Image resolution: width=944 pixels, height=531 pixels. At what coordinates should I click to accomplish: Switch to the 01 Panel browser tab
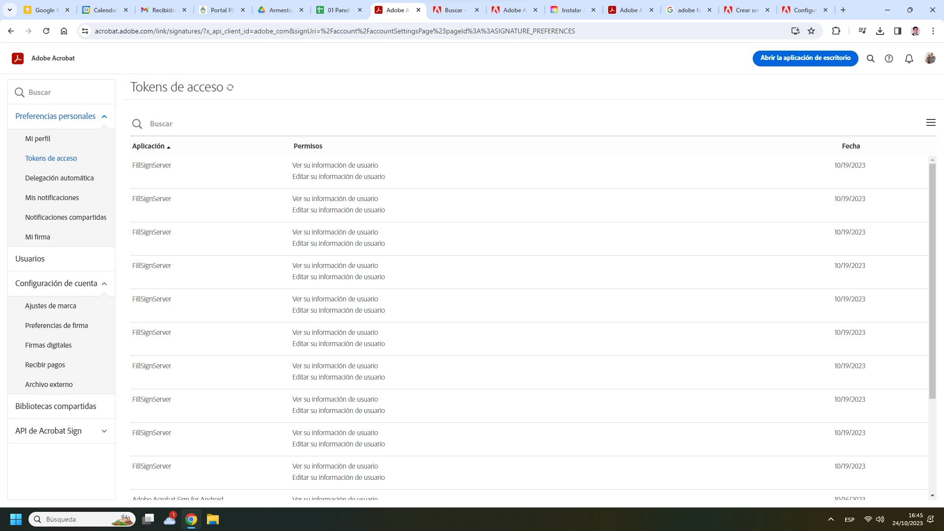tap(338, 10)
